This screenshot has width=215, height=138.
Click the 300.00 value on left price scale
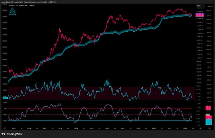[5, 16]
